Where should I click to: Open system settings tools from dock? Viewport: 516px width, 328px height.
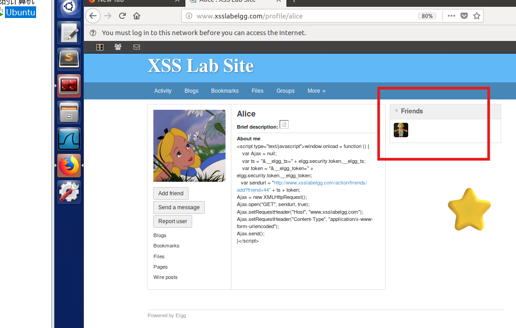click(69, 192)
